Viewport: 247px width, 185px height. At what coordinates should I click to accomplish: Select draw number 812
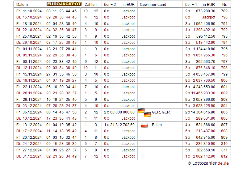(224, 156)
